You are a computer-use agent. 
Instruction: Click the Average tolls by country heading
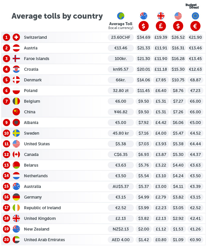[x=57, y=16]
